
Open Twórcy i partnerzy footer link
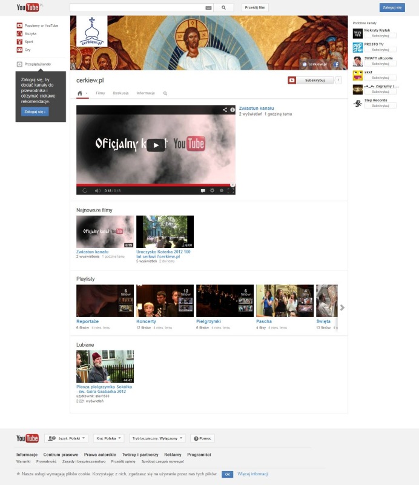pyautogui.click(x=140, y=454)
